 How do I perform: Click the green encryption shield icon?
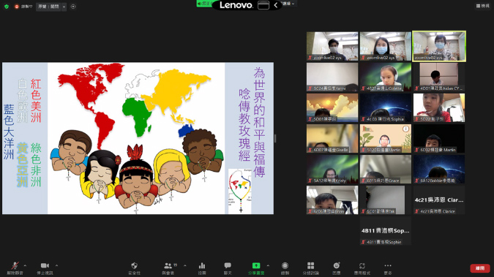click(x=7, y=7)
